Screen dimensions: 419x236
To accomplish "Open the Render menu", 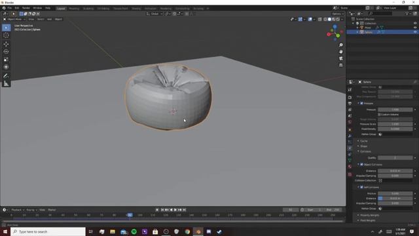I will coord(26,8).
